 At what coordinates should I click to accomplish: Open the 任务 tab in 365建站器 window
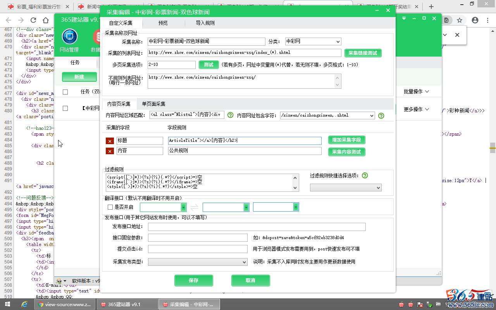click(x=75, y=62)
